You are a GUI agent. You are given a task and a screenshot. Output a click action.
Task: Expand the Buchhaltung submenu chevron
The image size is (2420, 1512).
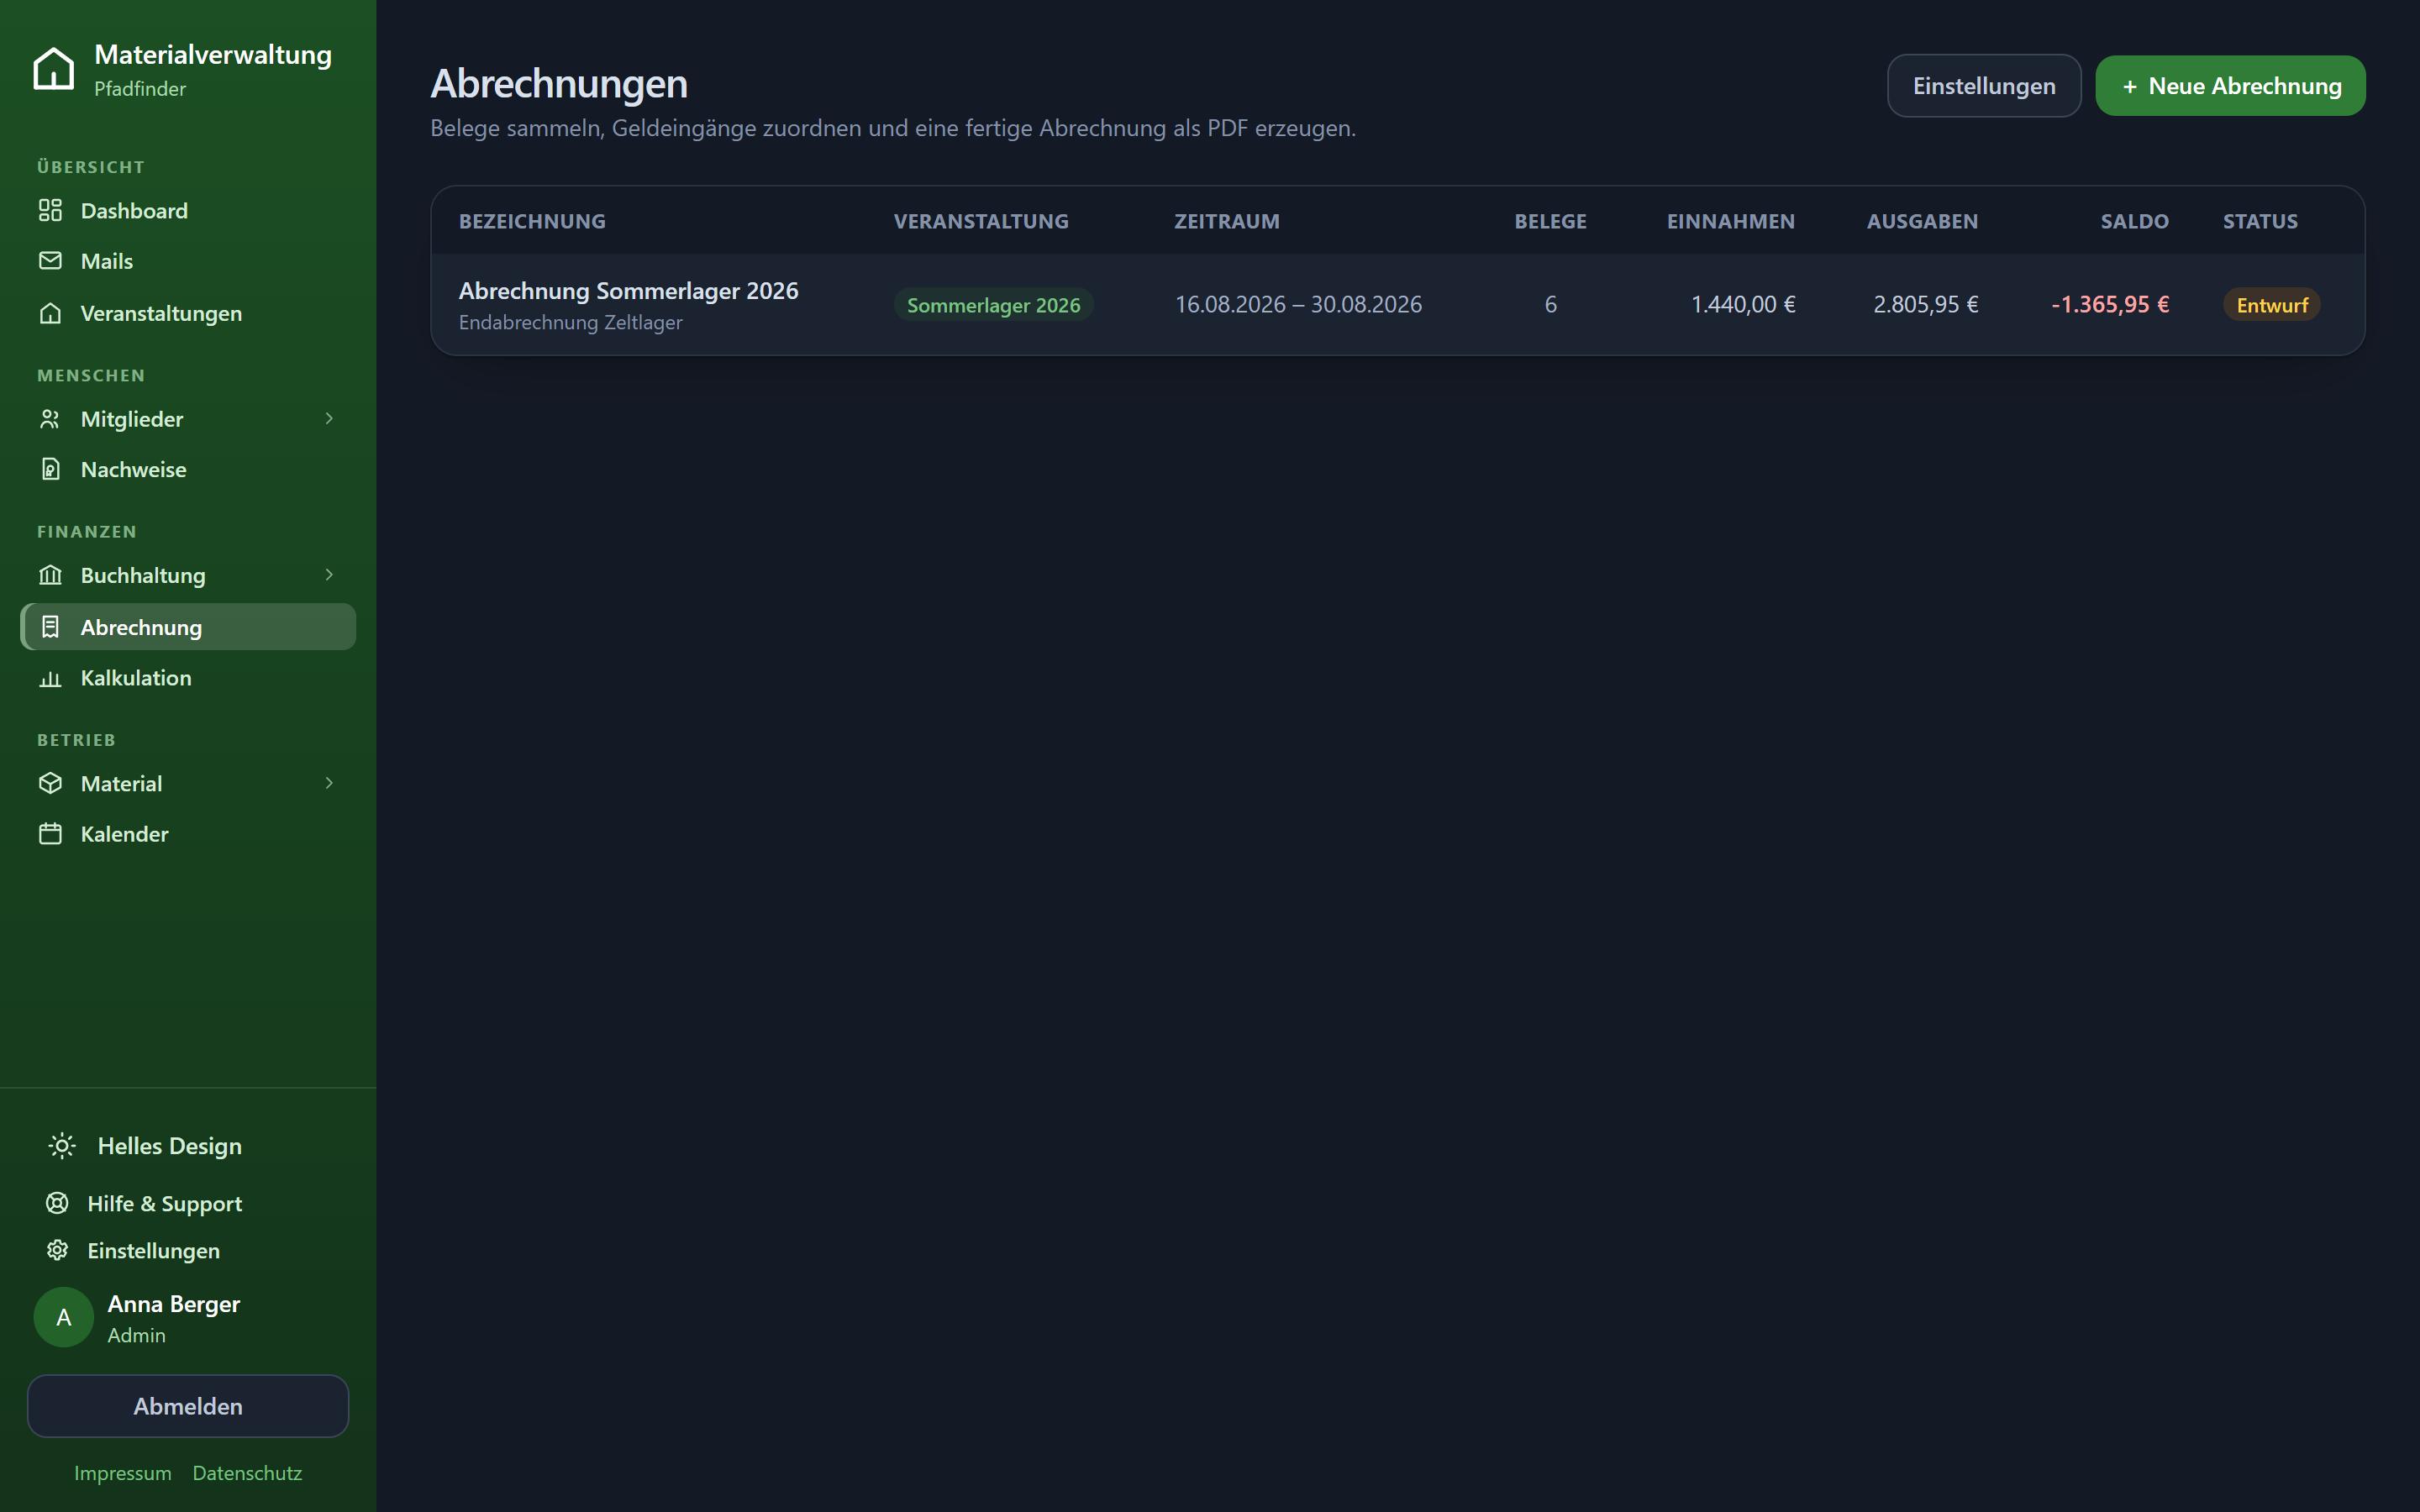329,574
